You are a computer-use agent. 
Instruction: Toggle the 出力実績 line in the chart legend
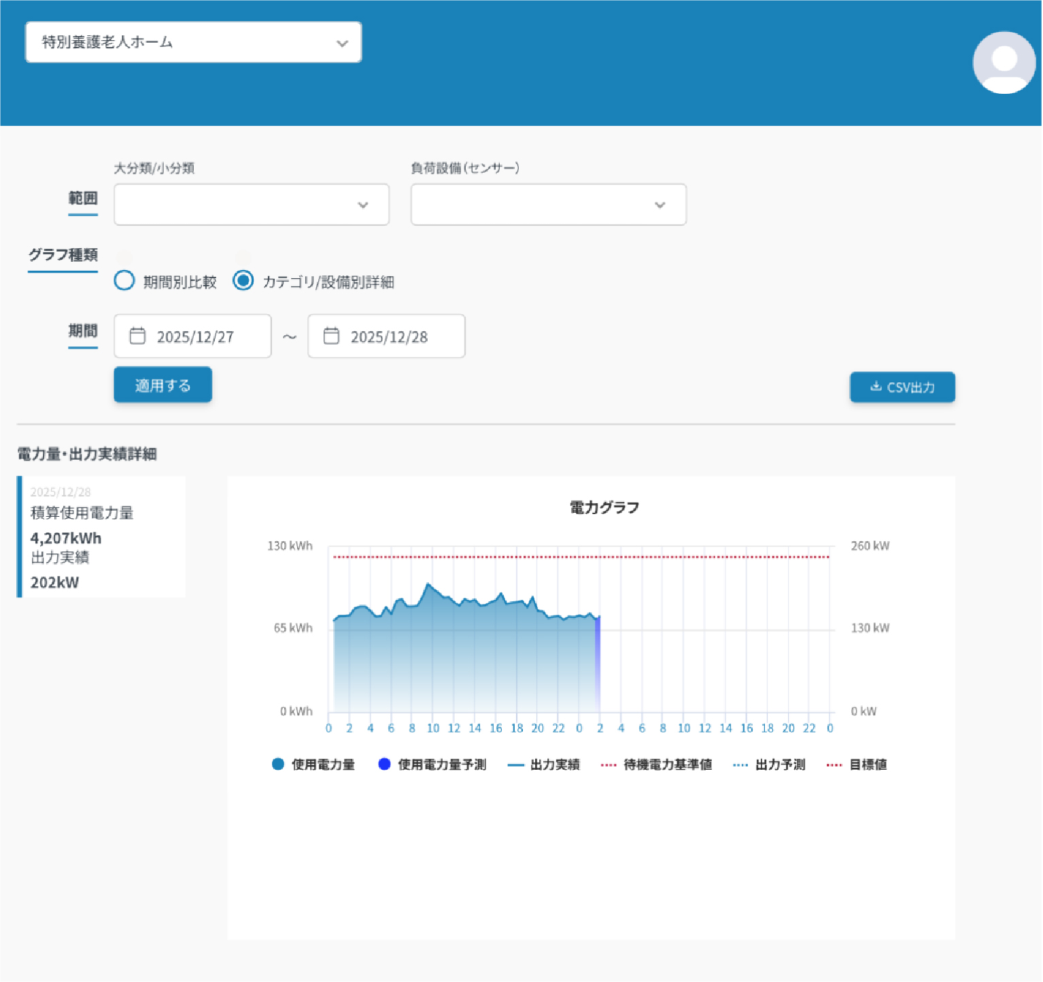click(x=554, y=764)
